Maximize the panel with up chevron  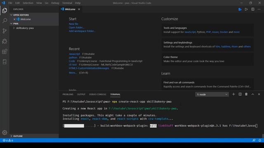click(253, 94)
